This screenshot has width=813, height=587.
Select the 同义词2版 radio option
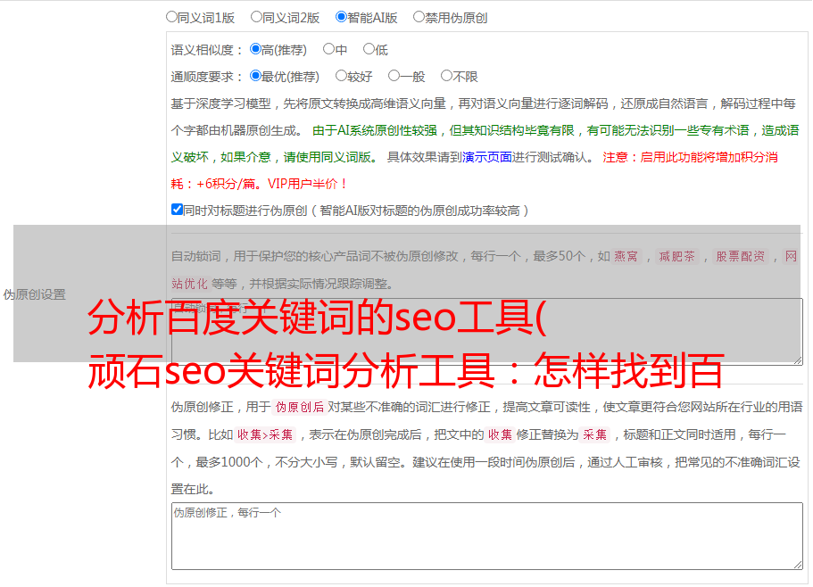coord(256,17)
